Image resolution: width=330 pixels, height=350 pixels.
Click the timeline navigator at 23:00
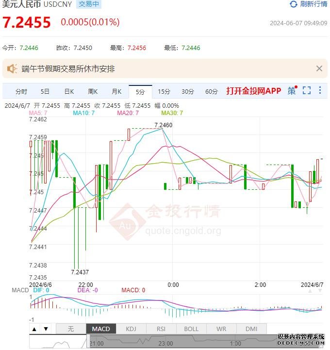click(x=165, y=344)
